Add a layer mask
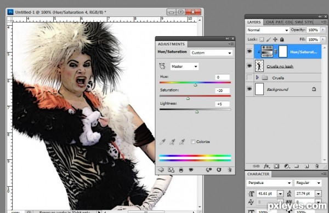The image size is (329, 213). [x=276, y=166]
